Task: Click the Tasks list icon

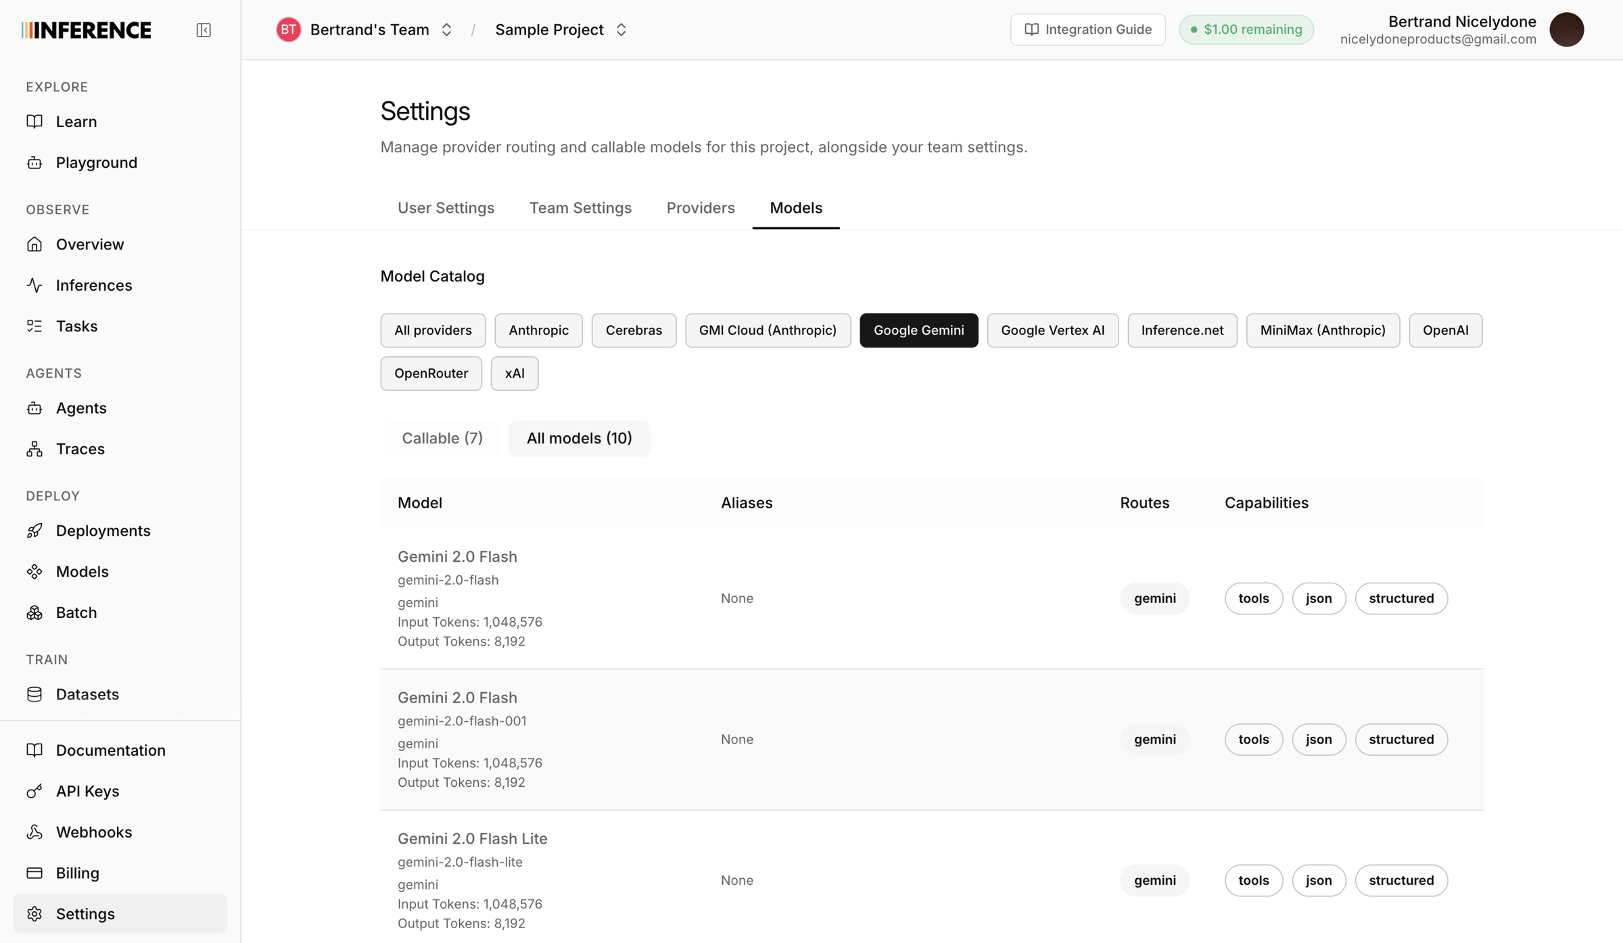Action: pyautogui.click(x=34, y=326)
